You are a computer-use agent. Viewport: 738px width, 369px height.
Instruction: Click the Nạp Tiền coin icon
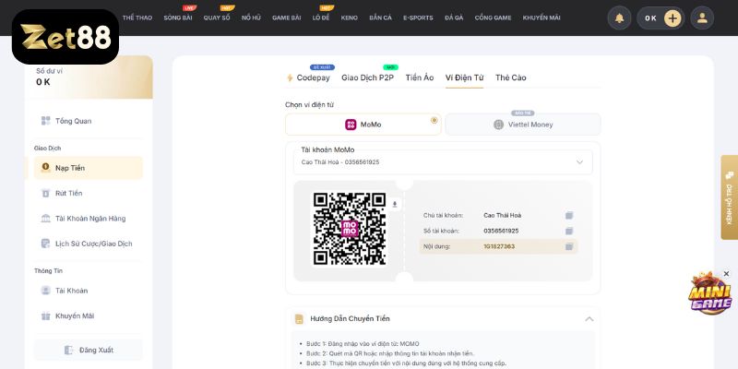pos(45,168)
